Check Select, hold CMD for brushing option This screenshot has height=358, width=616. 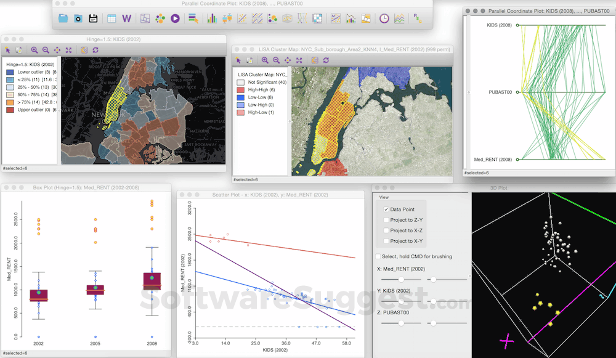pos(378,256)
